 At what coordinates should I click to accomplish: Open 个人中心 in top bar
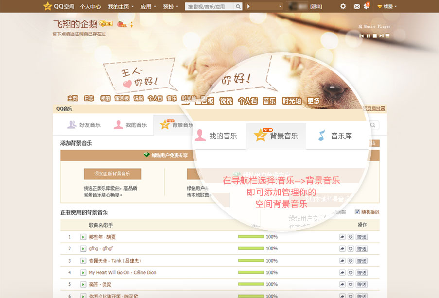point(90,6)
